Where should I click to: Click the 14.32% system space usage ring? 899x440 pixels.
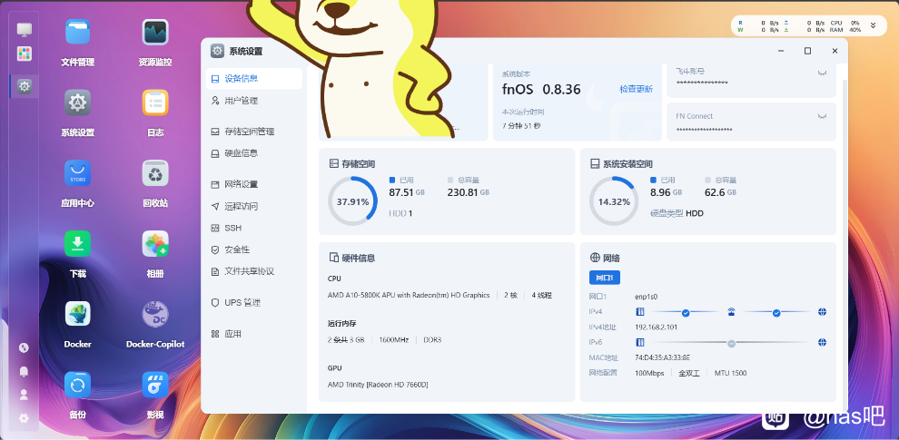pyautogui.click(x=614, y=201)
